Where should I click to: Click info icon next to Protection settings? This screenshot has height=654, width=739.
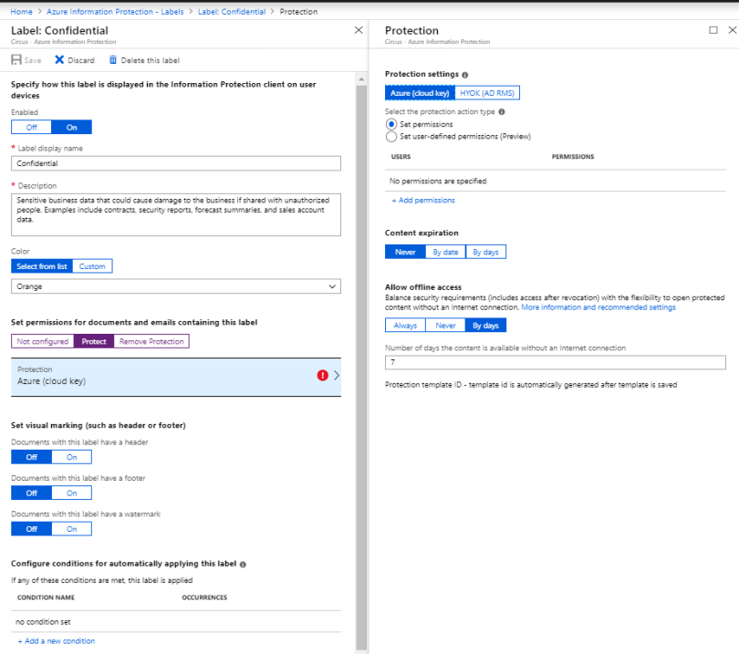465,75
